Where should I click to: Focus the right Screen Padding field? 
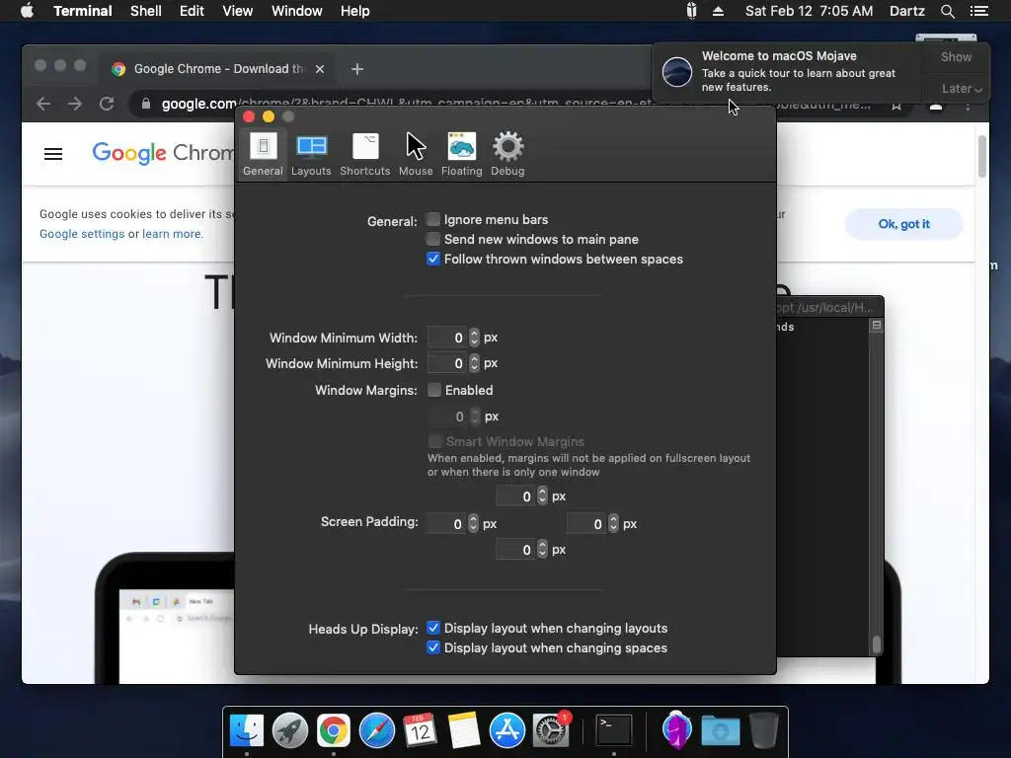coord(586,523)
